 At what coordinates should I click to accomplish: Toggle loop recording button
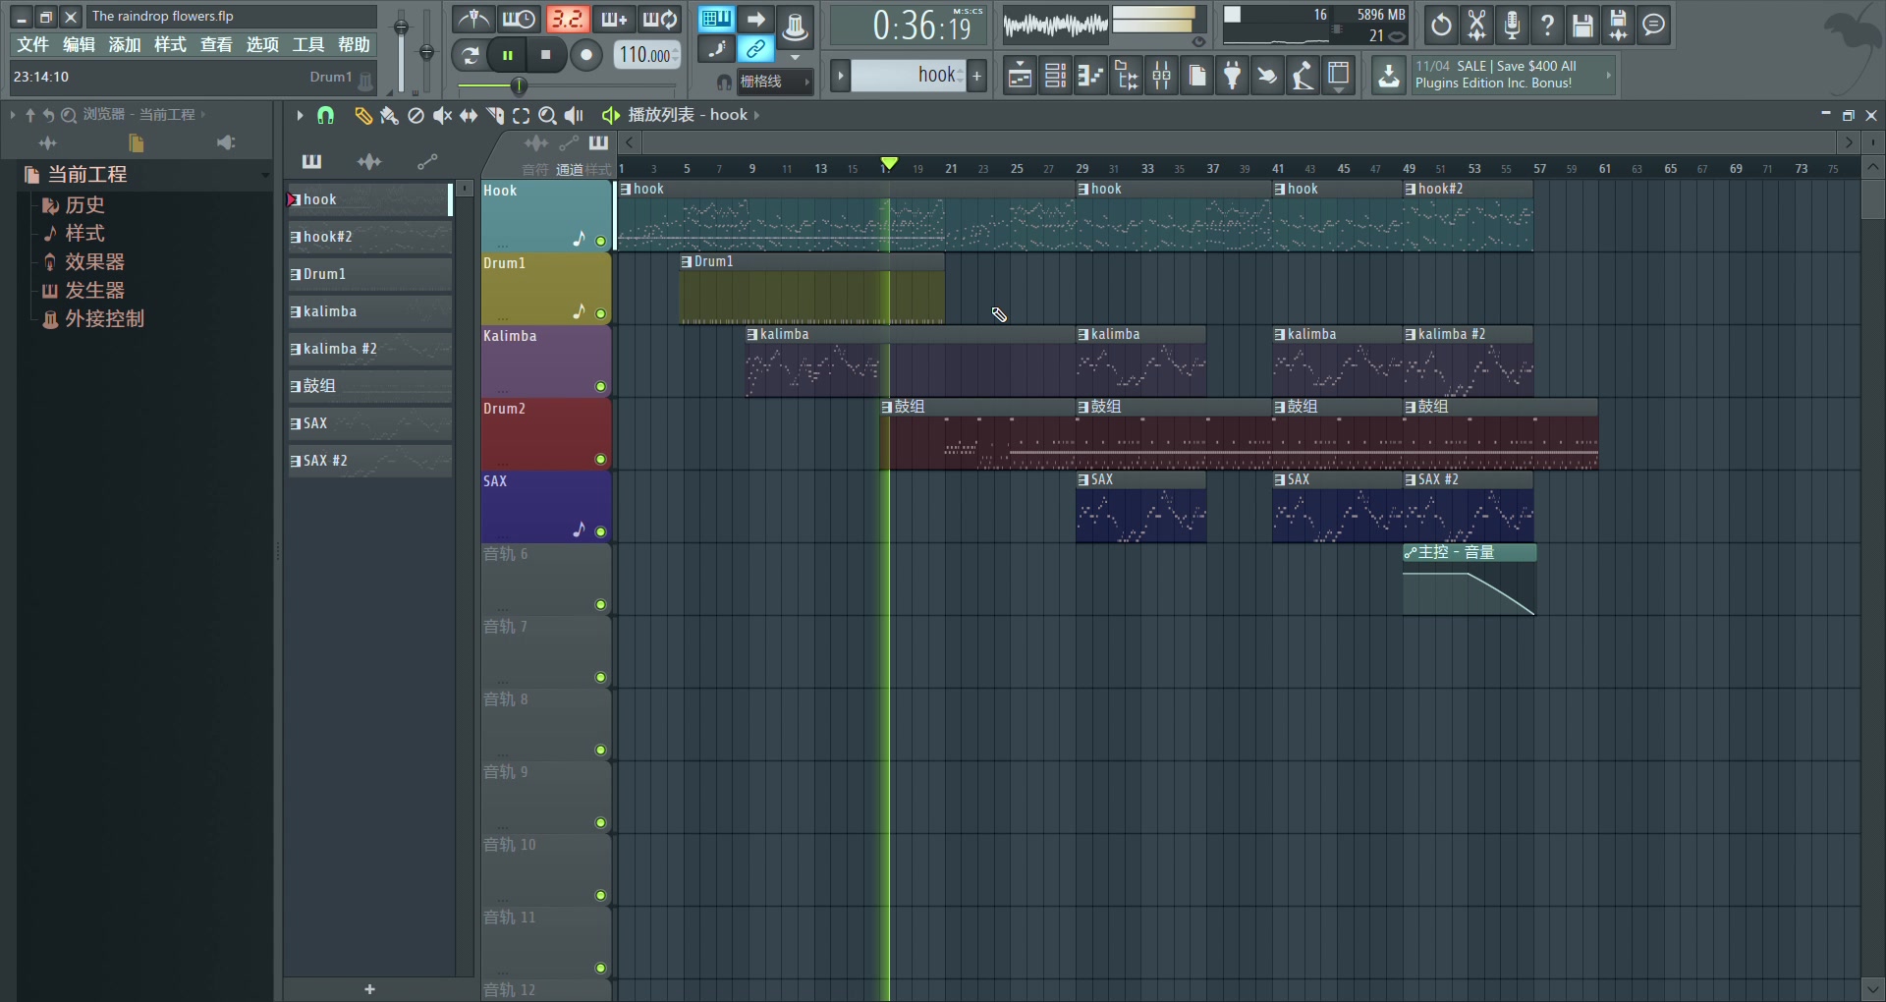pos(659,20)
